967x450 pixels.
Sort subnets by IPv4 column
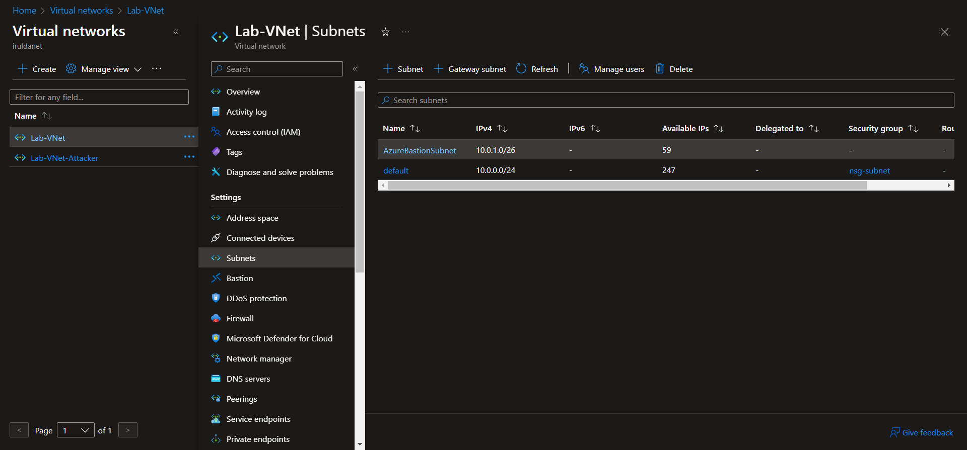(492, 129)
